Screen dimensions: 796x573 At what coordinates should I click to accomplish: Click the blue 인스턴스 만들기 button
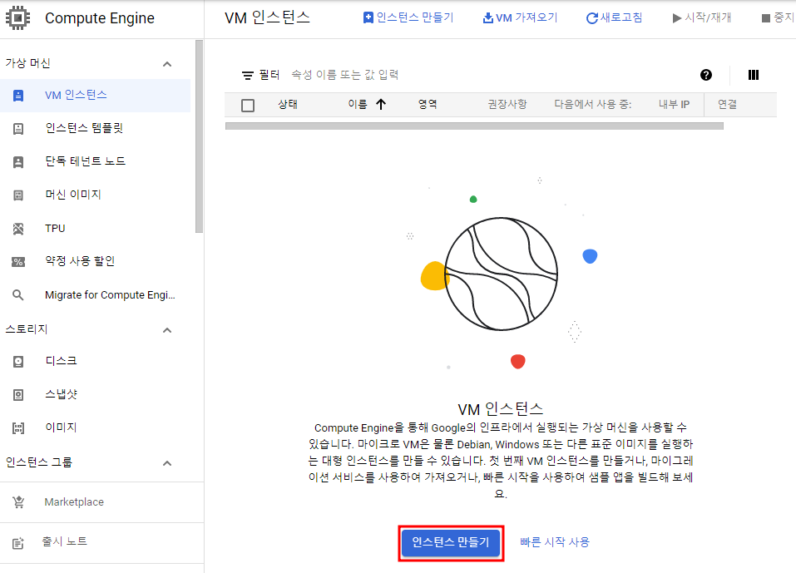pos(451,542)
